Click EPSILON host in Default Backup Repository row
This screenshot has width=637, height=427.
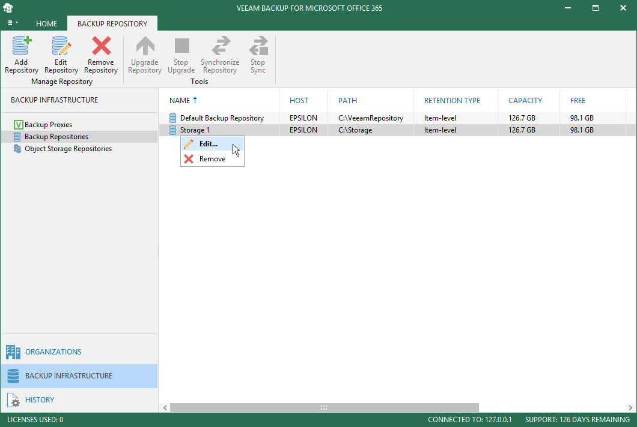click(x=303, y=118)
